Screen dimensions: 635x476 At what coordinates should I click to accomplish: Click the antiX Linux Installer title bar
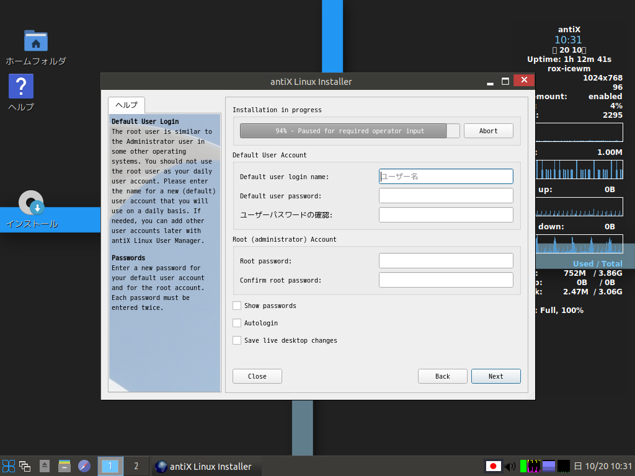[x=311, y=81]
